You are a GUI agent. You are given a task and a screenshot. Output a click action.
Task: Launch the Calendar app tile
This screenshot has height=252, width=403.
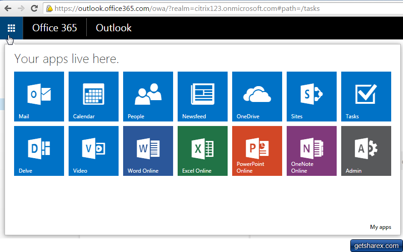click(94, 96)
